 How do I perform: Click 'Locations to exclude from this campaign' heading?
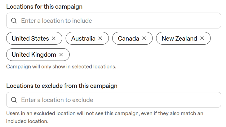click(x=62, y=86)
